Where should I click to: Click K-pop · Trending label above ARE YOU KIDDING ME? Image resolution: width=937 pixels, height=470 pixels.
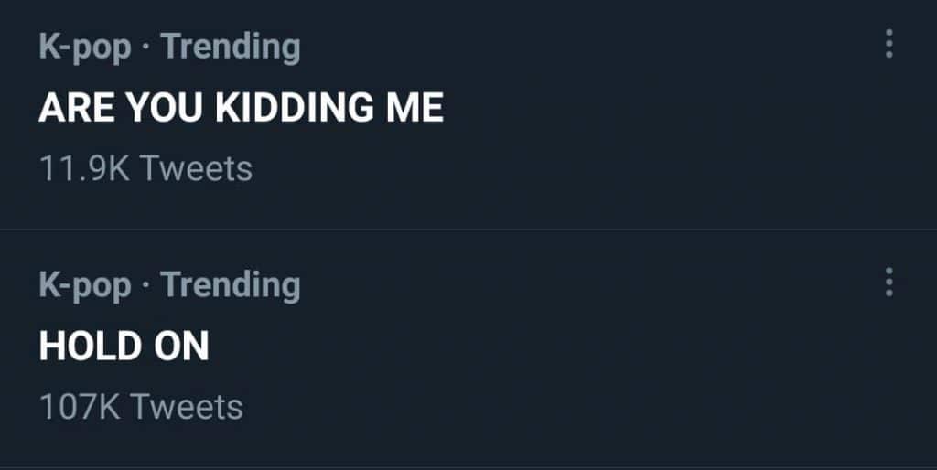169,48
